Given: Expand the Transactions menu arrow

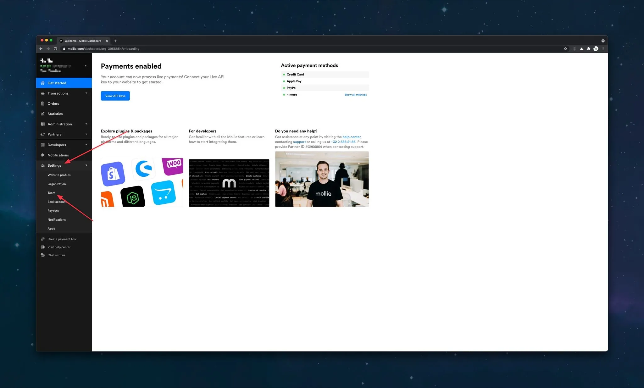Looking at the screenshot, I should click(86, 93).
